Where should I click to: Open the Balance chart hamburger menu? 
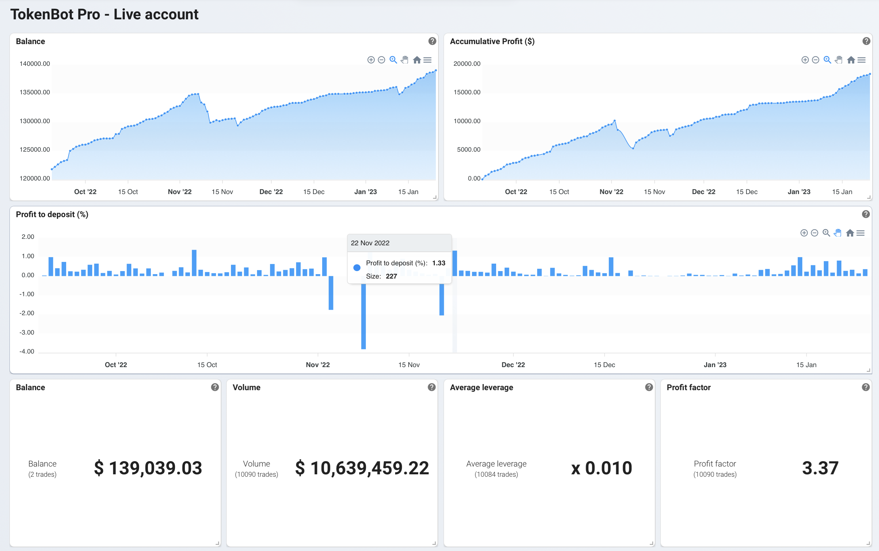tap(428, 60)
